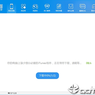Switch to the 找应用 apps tab

(x=23, y=8)
